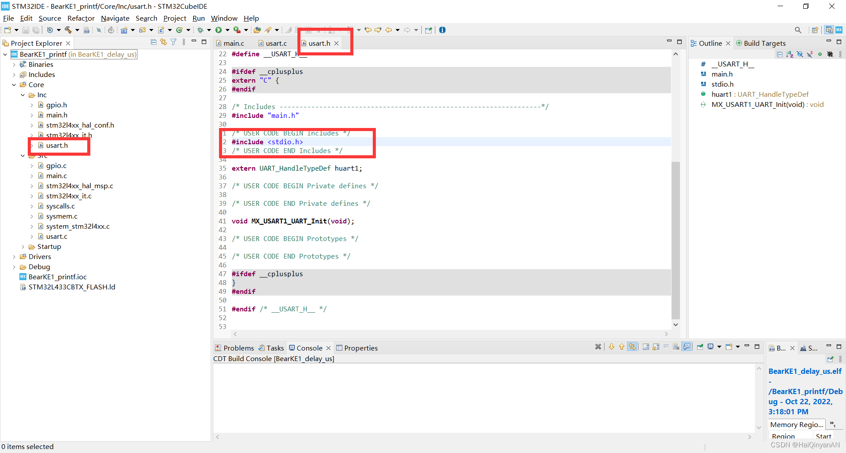The width and height of the screenshot is (846, 453).
Task: Select stm32l4xx_hal_msp.c in tree
Action: tap(79, 186)
